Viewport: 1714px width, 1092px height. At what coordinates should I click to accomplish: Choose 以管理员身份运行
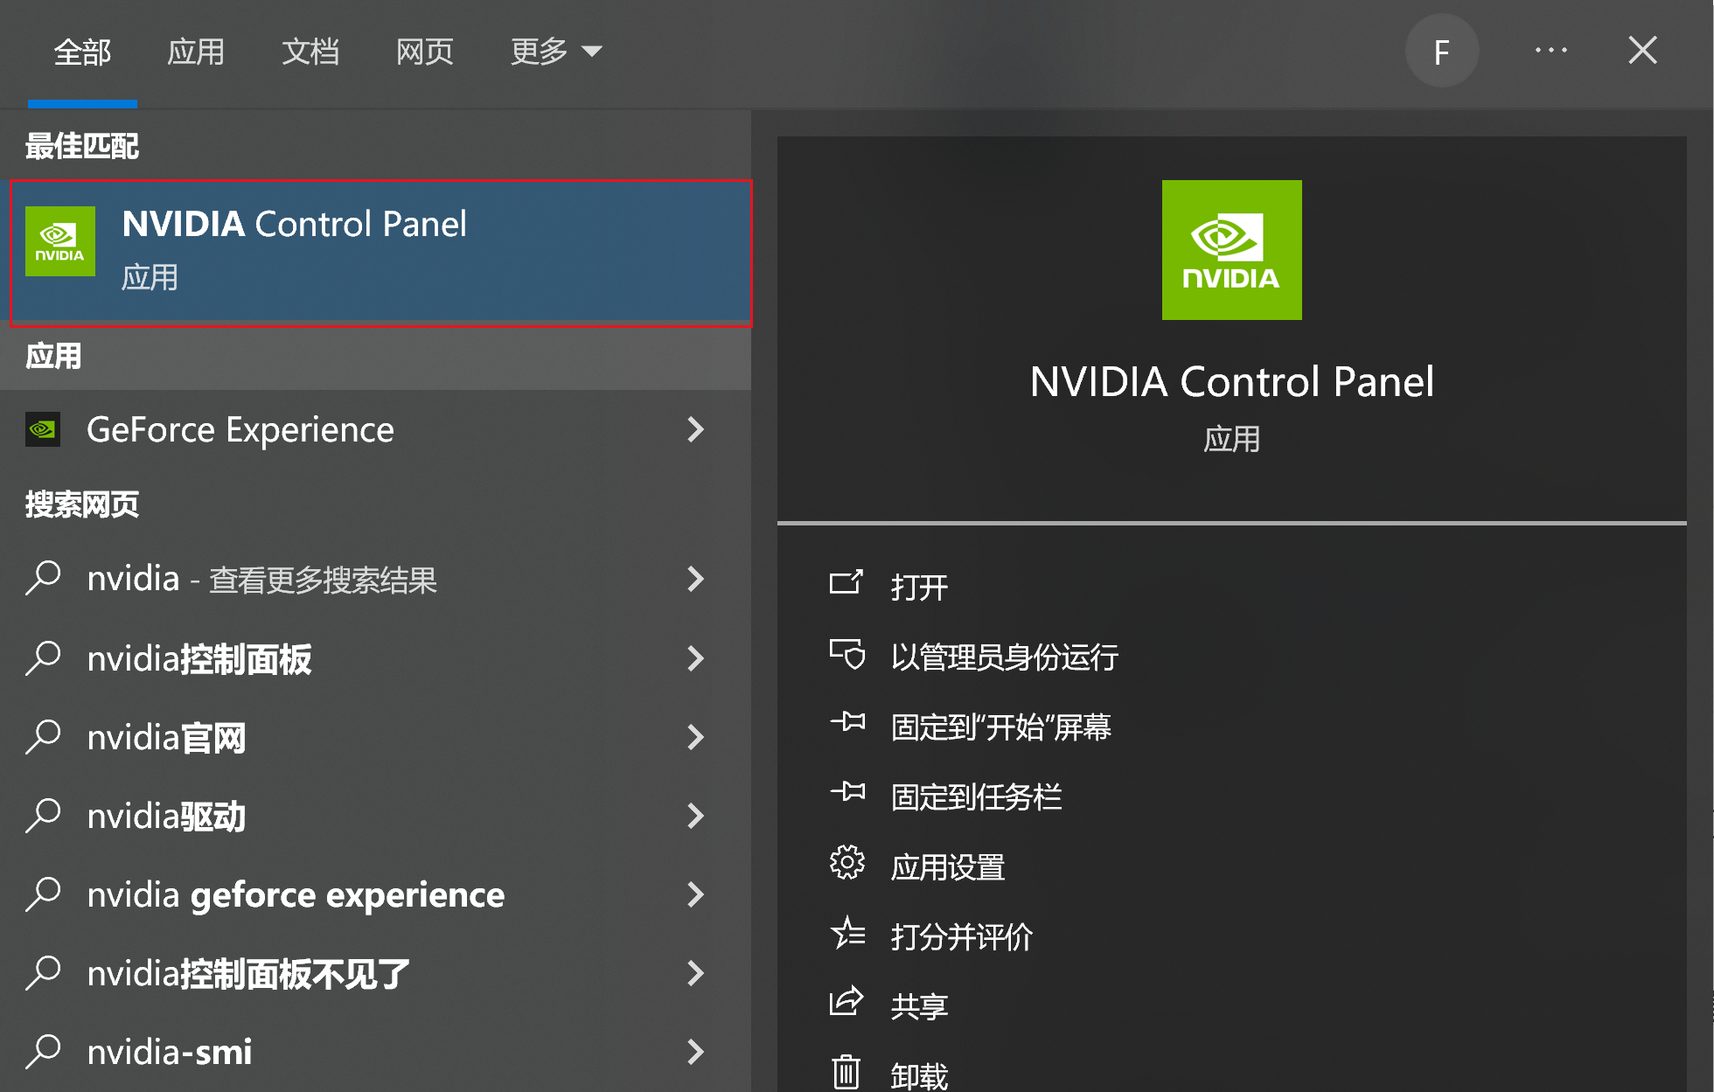(1005, 657)
